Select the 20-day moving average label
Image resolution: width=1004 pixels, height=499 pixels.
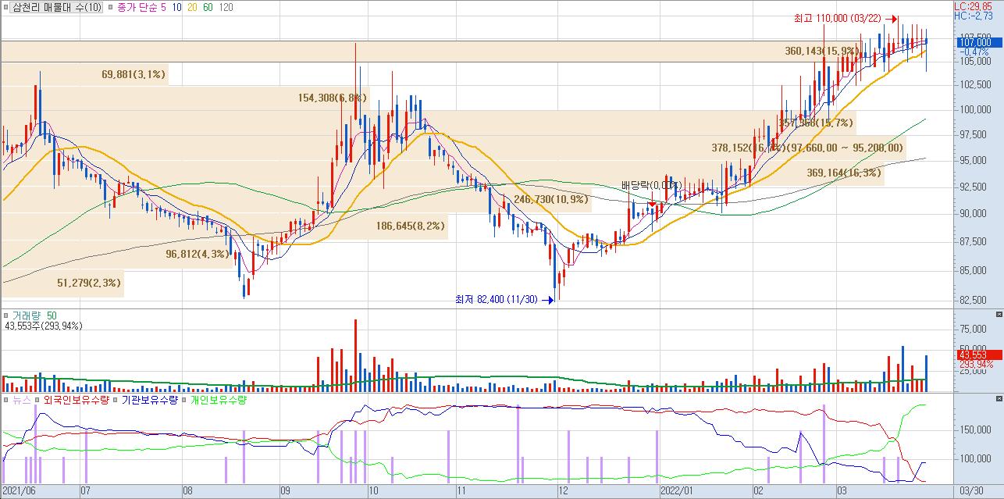(192, 8)
